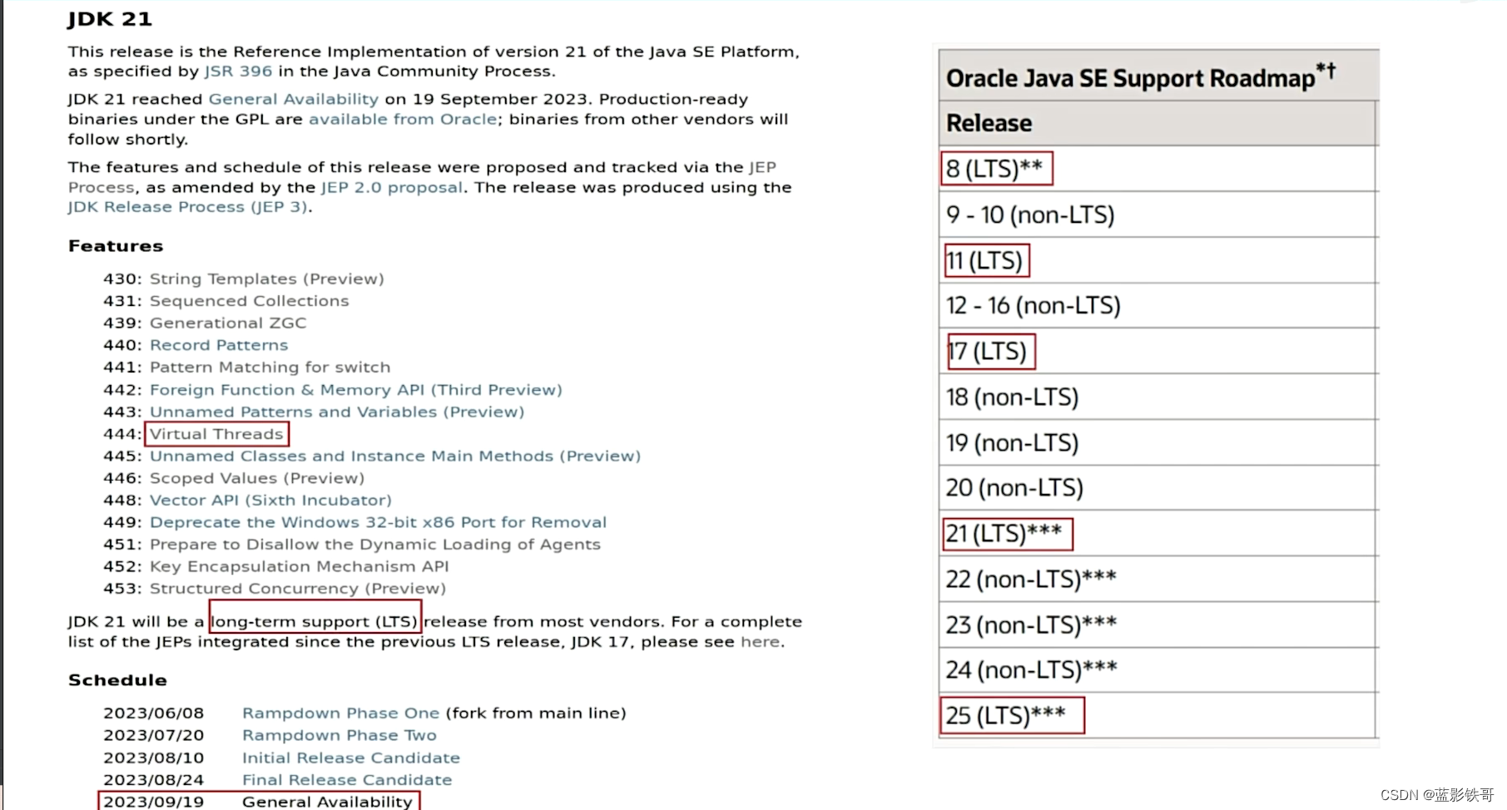Open the 'available from Oracle' link
Image resolution: width=1507 pixels, height=810 pixels.
pyautogui.click(x=403, y=119)
